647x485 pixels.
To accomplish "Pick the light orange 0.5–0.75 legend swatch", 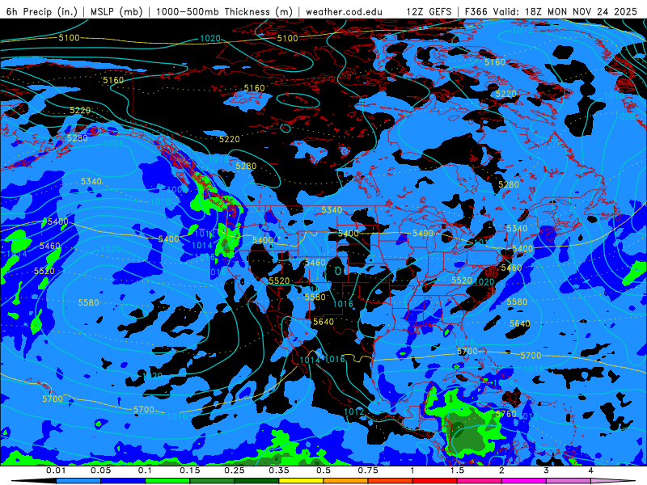I will 346,481.
